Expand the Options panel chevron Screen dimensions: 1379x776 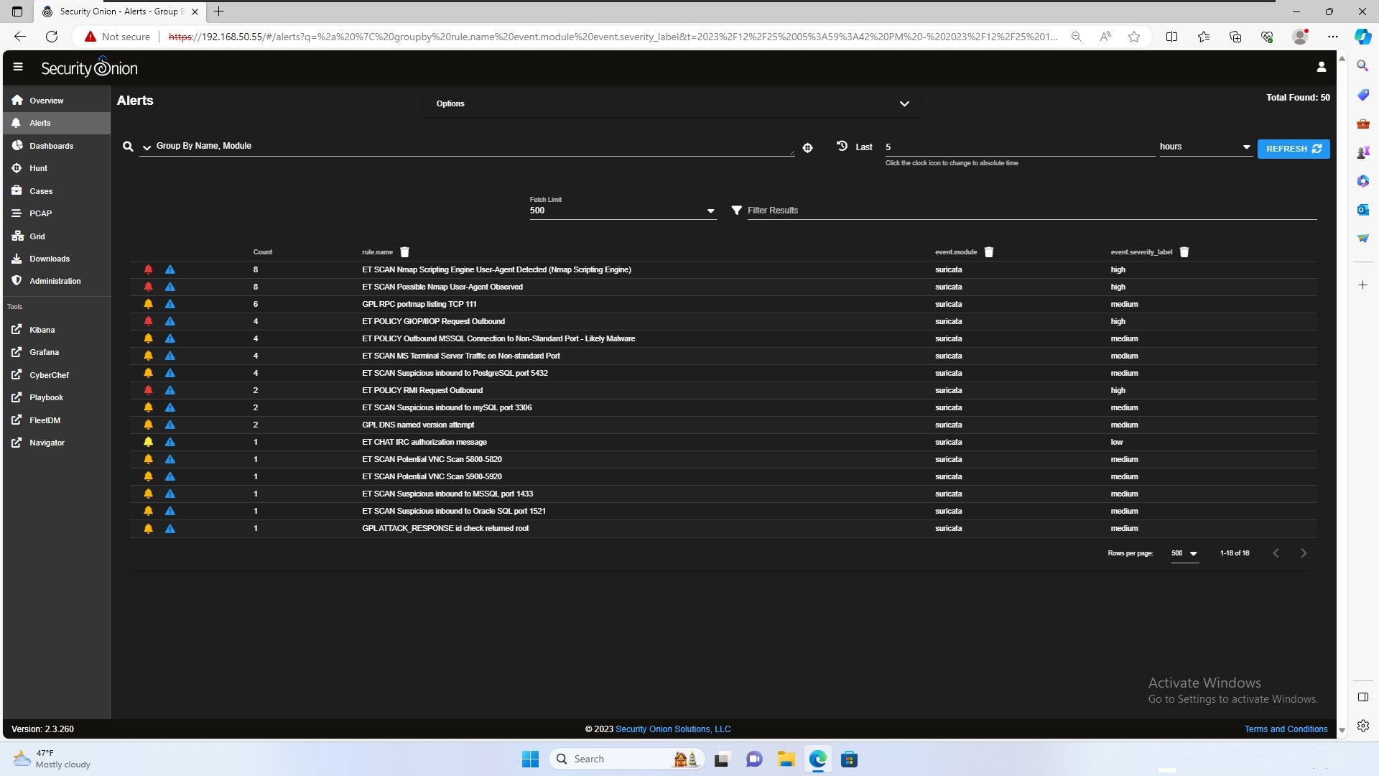coord(904,103)
